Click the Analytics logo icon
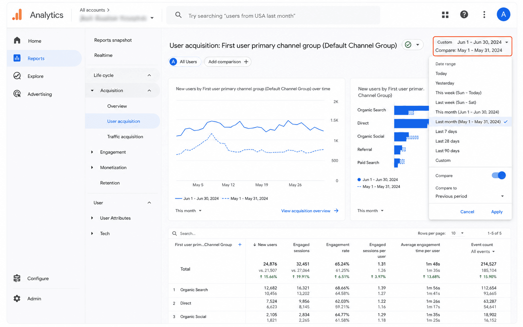The width and height of the screenshot is (523, 327). point(17,15)
